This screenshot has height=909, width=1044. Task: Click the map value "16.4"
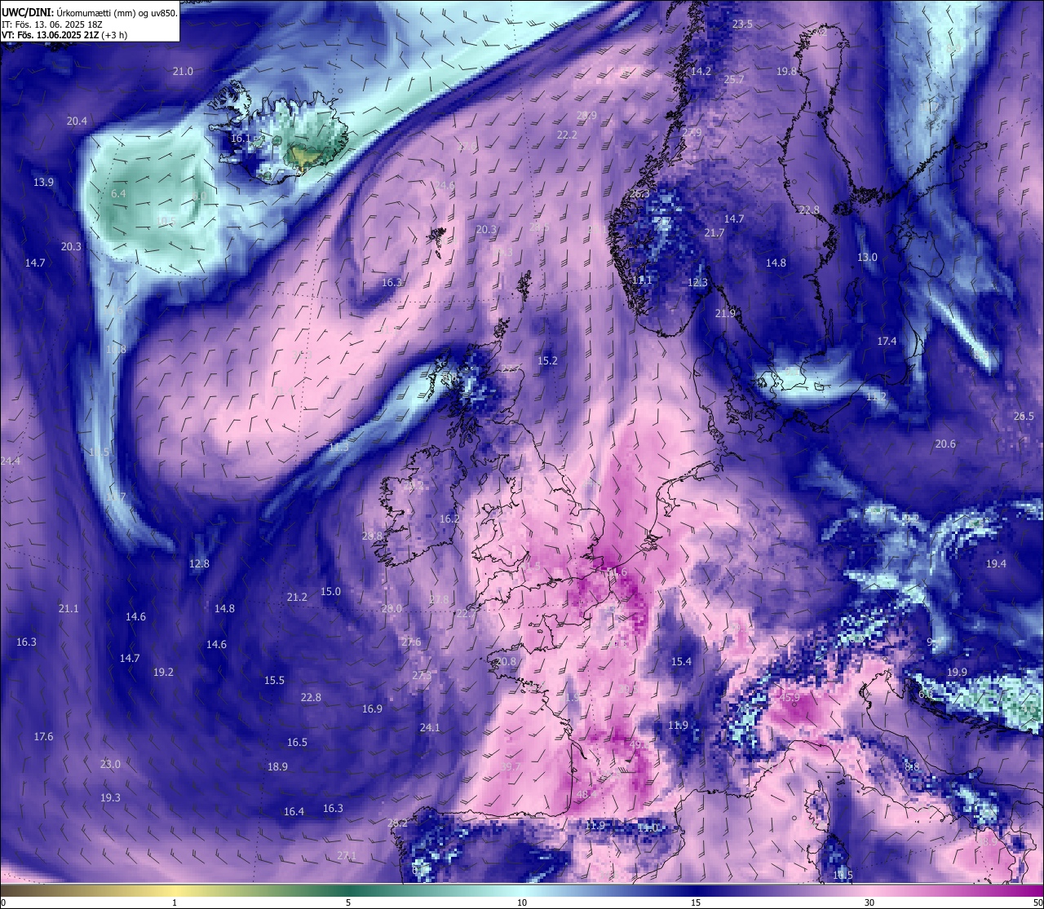point(294,812)
